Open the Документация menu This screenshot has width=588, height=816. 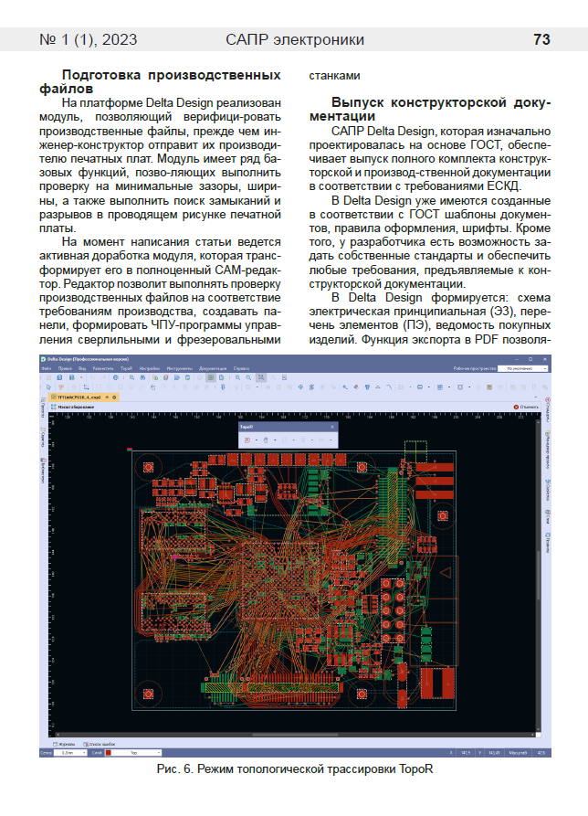click(213, 368)
